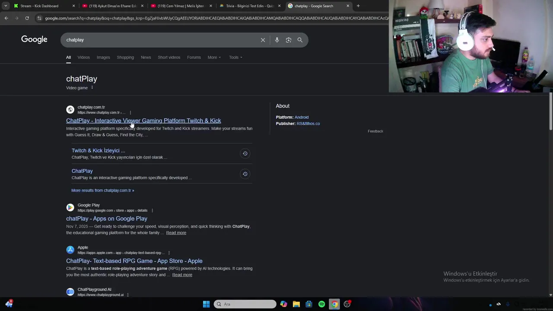
Task: Switch to Forums results tab
Action: pos(194,57)
